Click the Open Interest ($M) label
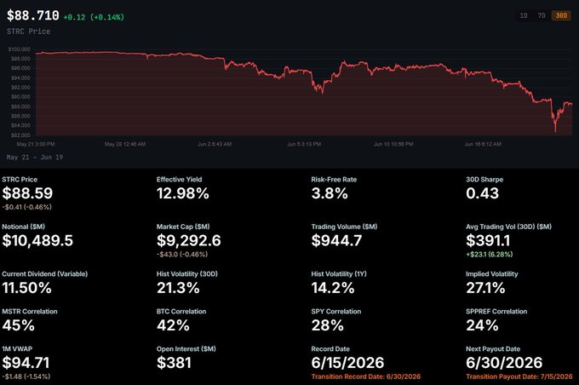579x385 pixels. click(186, 348)
